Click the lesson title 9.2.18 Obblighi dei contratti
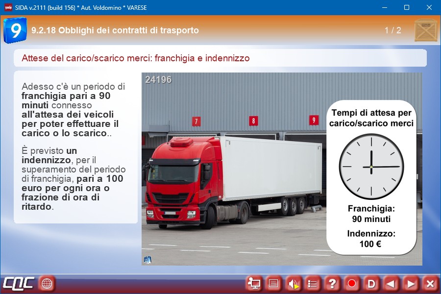 (x=115, y=30)
